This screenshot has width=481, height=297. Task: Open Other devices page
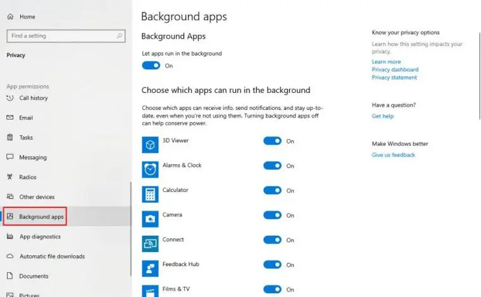pyautogui.click(x=37, y=197)
